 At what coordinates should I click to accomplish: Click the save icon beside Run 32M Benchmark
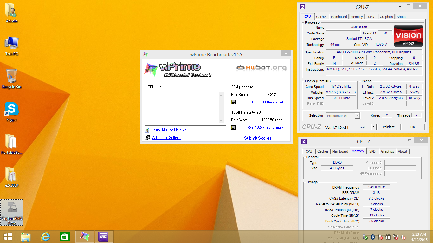pos(233,102)
